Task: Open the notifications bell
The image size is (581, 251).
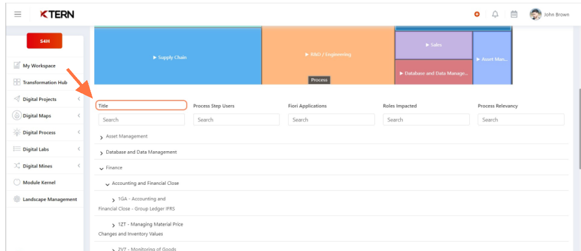Action: [x=495, y=14]
